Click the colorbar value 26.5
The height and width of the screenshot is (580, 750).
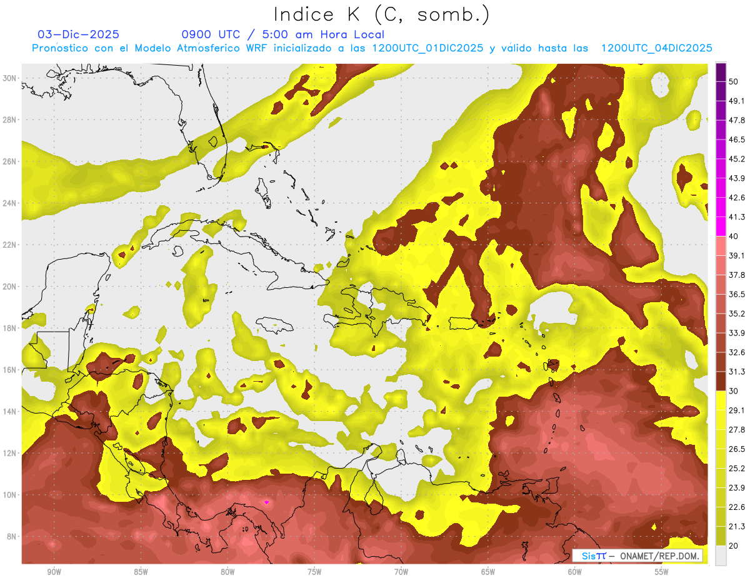pos(737,449)
